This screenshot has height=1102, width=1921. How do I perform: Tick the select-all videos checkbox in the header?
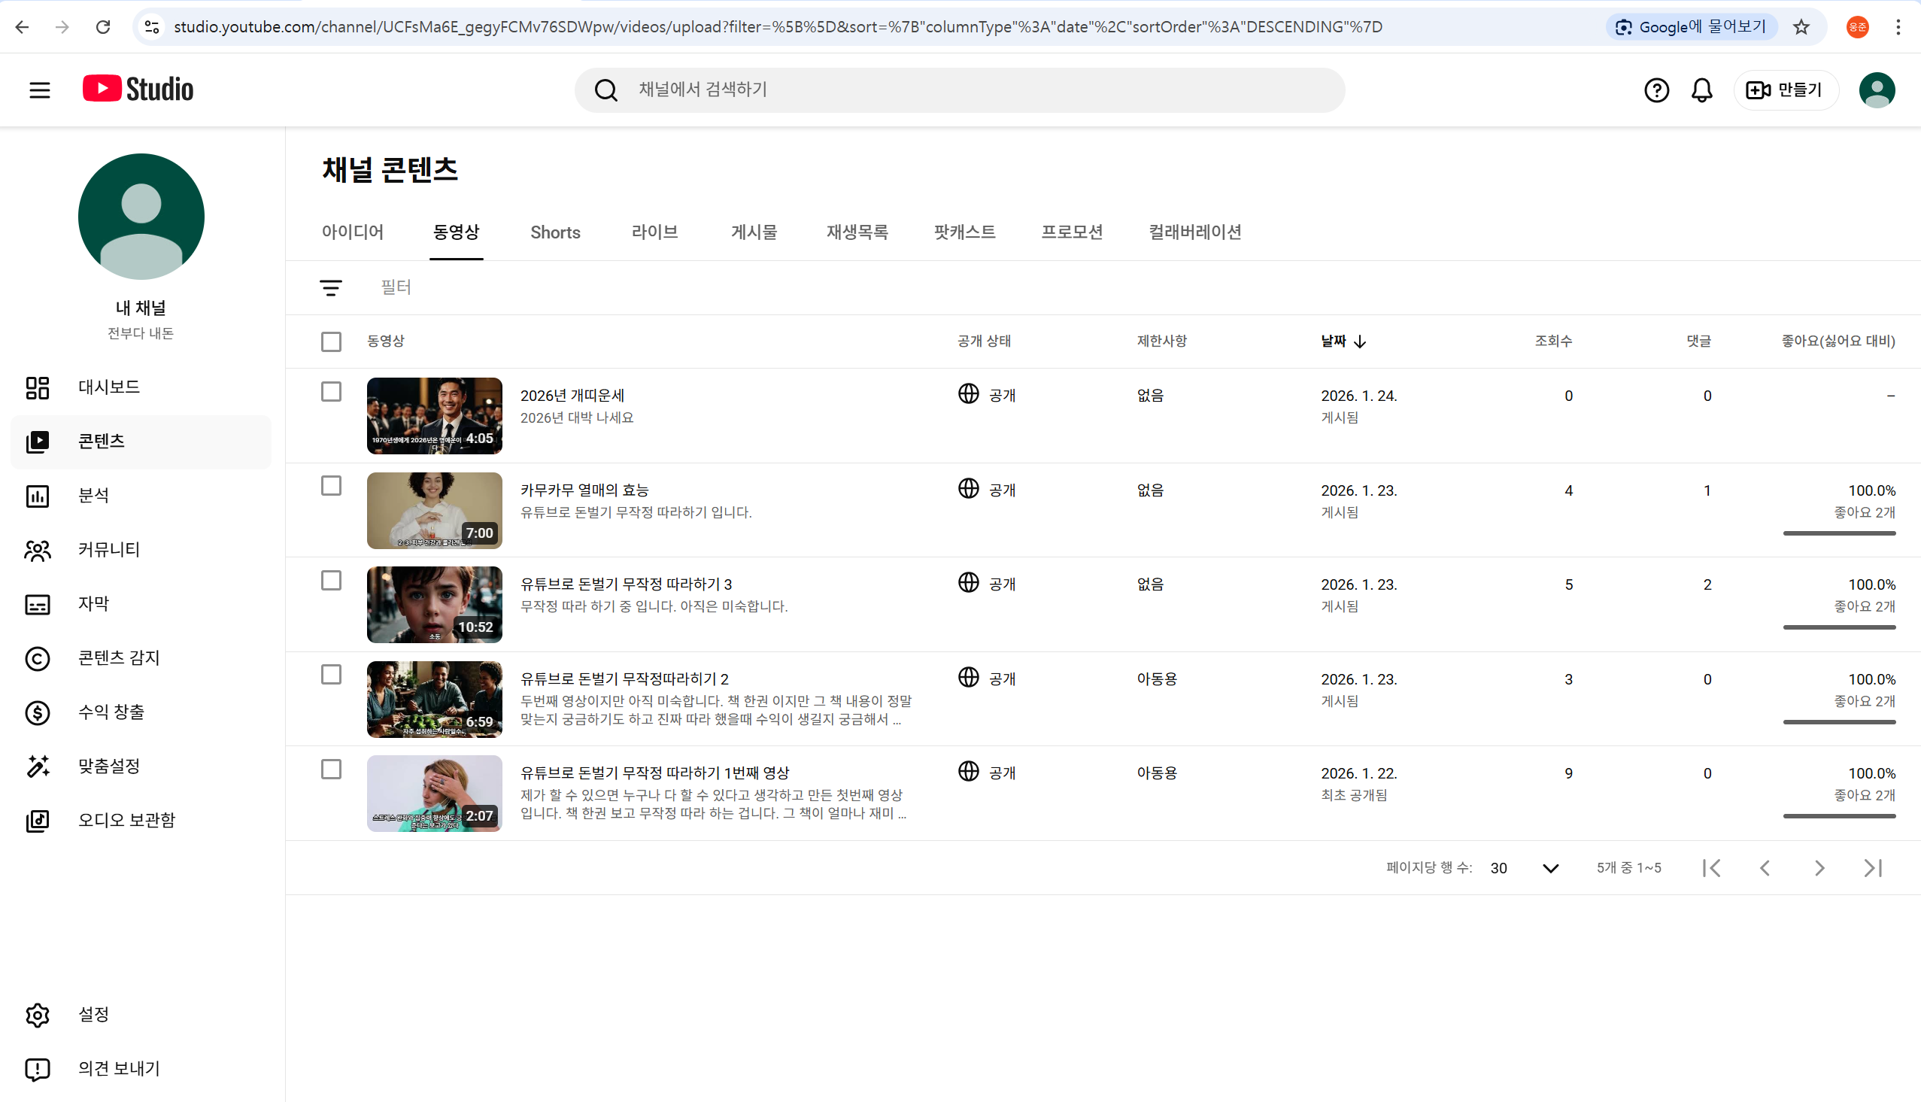click(x=331, y=342)
